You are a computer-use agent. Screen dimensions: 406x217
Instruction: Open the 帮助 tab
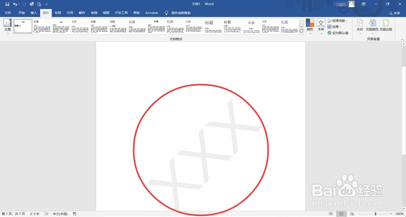pyautogui.click(x=136, y=13)
